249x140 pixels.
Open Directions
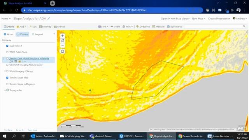[x=143, y=27]
